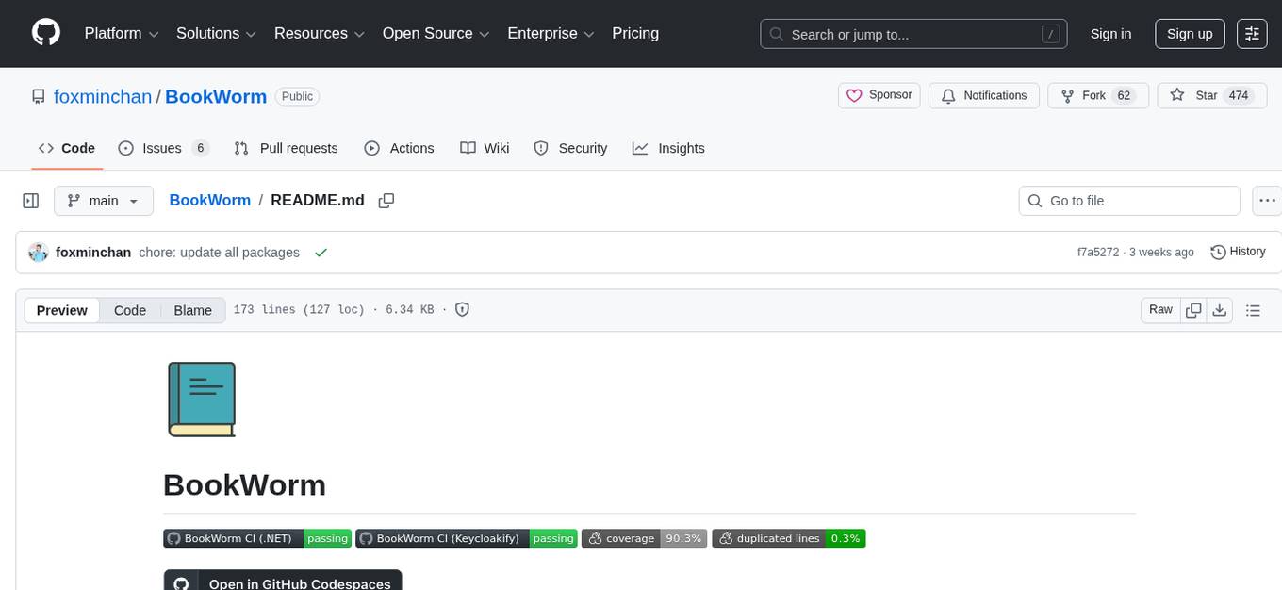This screenshot has width=1282, height=590.
Task: Click the commit status checkmark
Action: [x=320, y=253]
